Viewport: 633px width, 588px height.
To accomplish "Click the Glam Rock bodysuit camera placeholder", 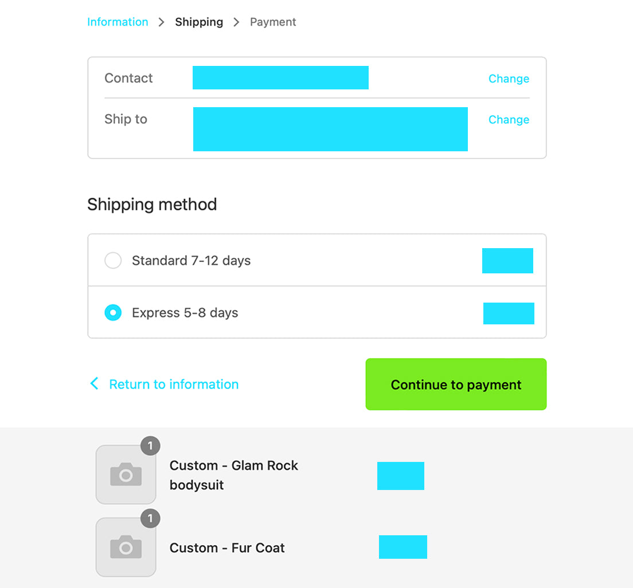I will (x=126, y=475).
